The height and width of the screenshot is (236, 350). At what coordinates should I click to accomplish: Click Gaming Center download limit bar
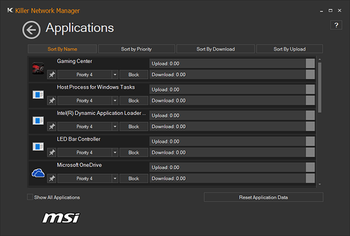tap(232, 74)
